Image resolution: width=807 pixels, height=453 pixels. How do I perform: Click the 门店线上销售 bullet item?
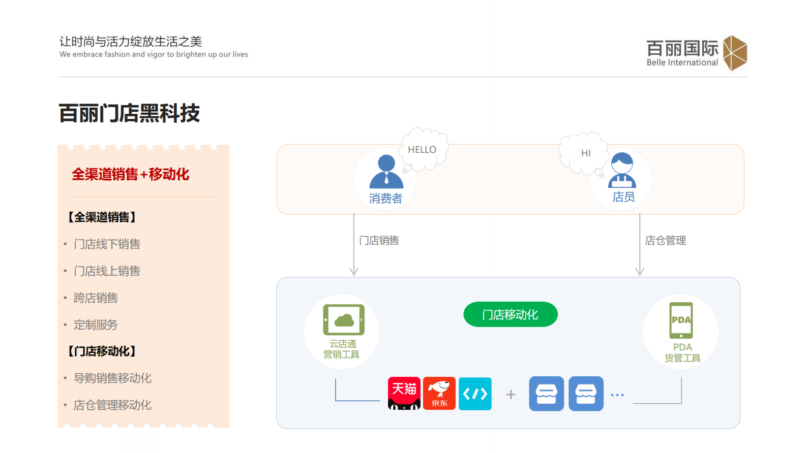point(107,271)
